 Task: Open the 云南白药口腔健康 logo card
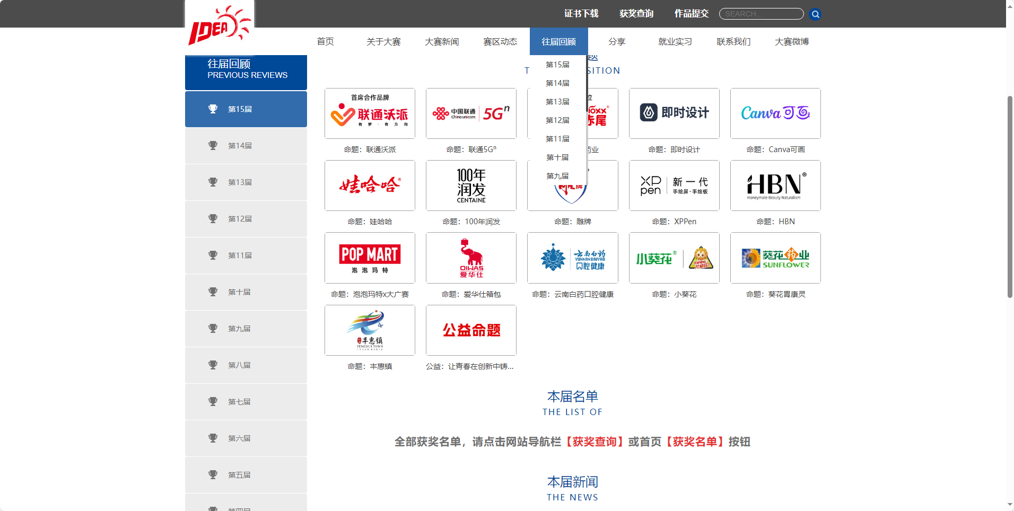tap(572, 258)
